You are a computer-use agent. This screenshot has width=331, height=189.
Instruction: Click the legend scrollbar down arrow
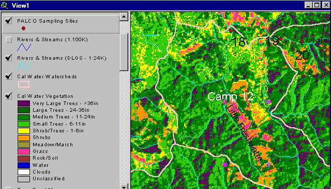tap(124, 186)
